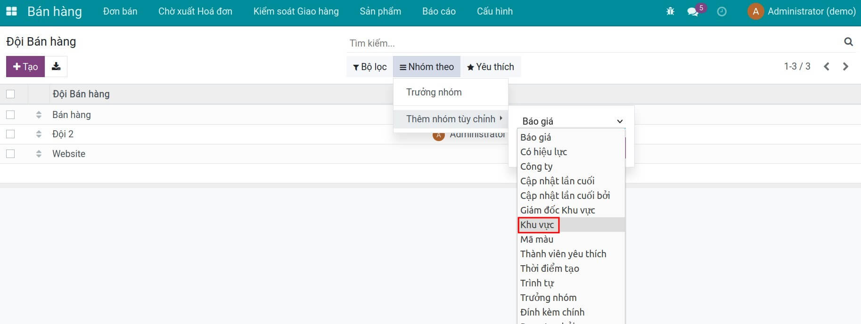Click the drag handle of Website row
This screenshot has height=324, width=861.
(39, 154)
